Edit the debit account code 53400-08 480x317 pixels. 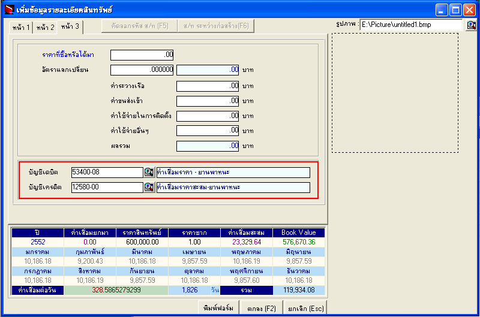(106, 173)
